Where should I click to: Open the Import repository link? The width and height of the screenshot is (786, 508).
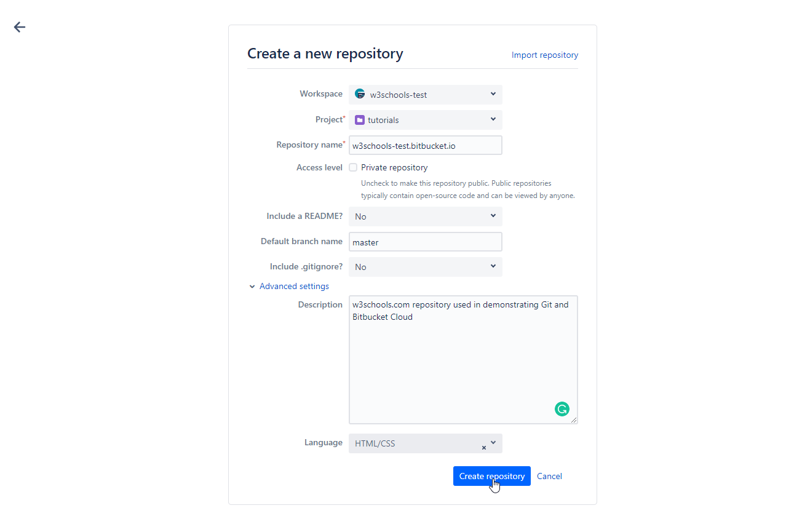[x=544, y=55]
